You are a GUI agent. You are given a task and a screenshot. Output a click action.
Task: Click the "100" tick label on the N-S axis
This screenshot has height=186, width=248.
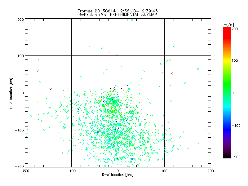click(x=21, y=56)
